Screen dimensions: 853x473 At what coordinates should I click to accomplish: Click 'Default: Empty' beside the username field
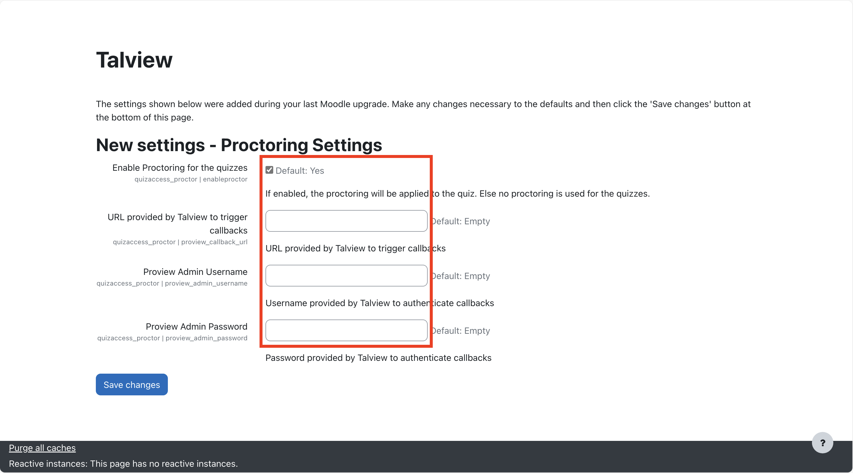pyautogui.click(x=461, y=276)
